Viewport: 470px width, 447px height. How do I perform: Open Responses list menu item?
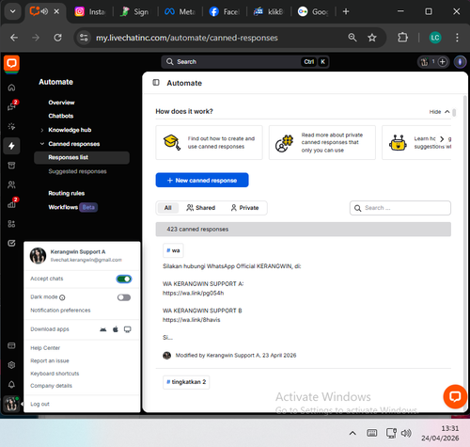(x=82, y=157)
